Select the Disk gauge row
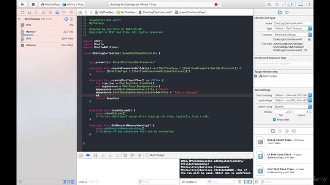Screen dimensions: 330x185 [x=47, y=39]
